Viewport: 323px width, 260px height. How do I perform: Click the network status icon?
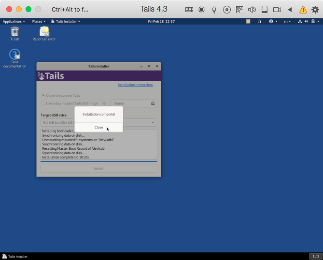click(300, 21)
